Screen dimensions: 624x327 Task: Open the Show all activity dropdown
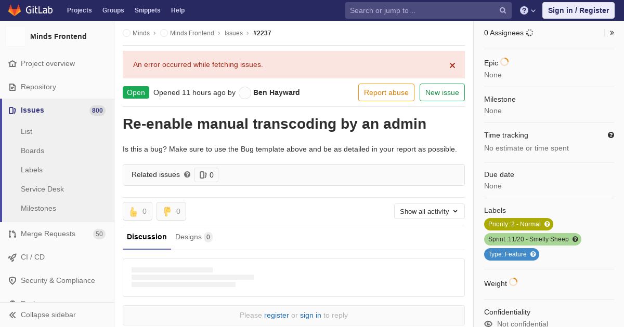point(429,211)
